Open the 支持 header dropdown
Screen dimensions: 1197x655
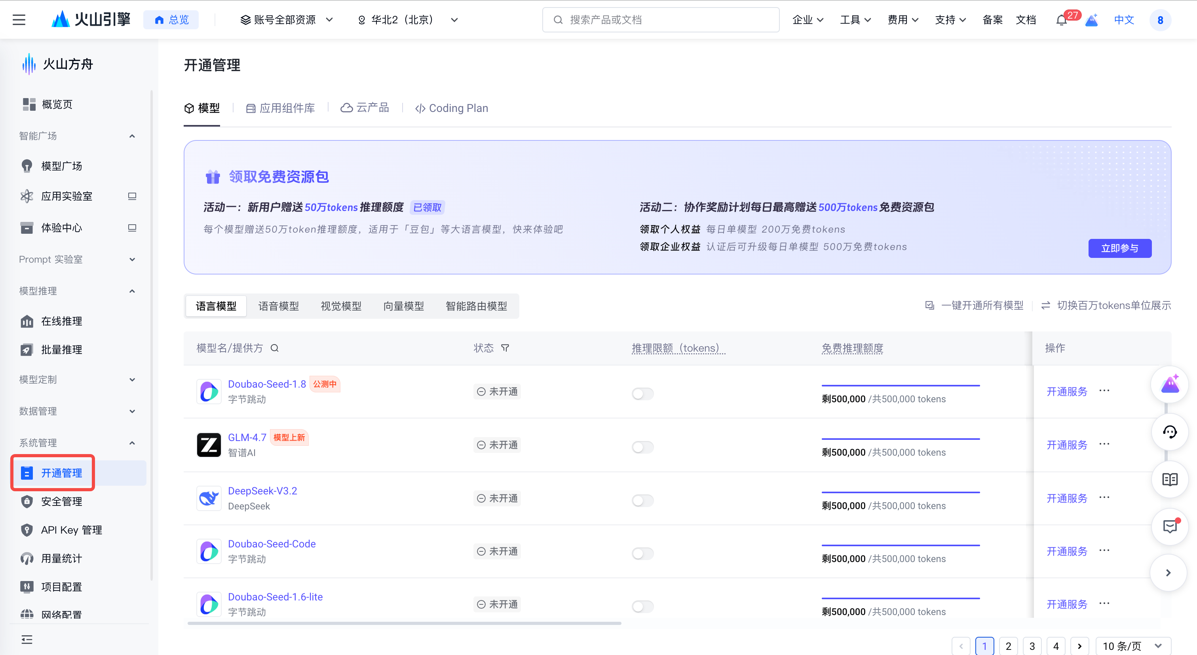click(950, 20)
